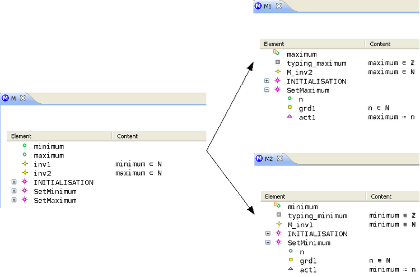
Task: Click 'maximum ∈ ℤ' content of typing_maximum
Action: coord(391,63)
